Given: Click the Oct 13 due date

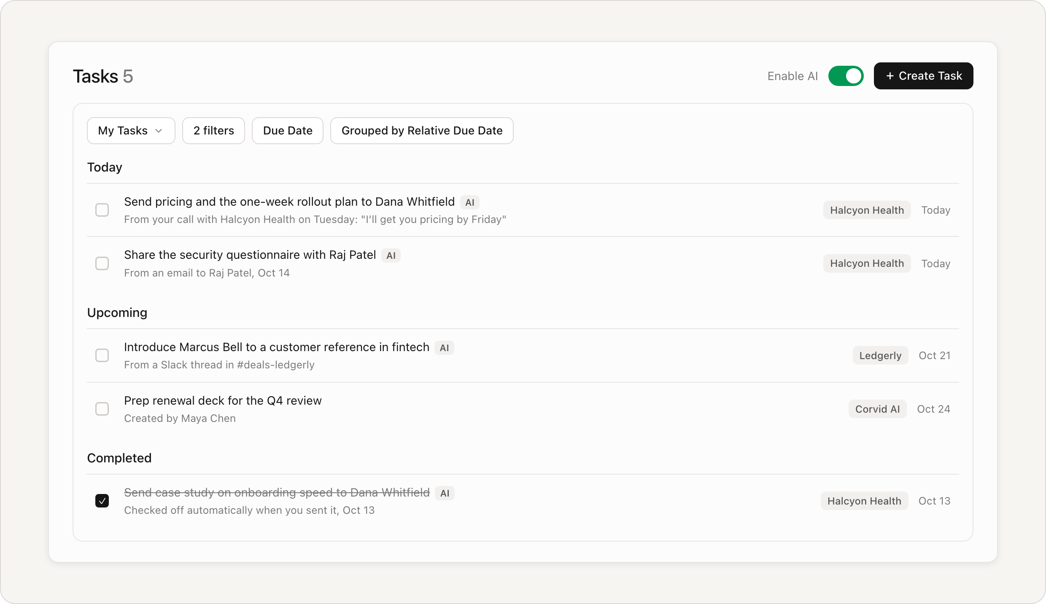Looking at the screenshot, I should click(x=934, y=501).
